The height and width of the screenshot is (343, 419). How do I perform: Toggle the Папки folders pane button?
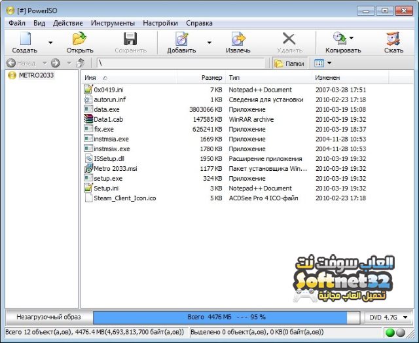pos(289,63)
